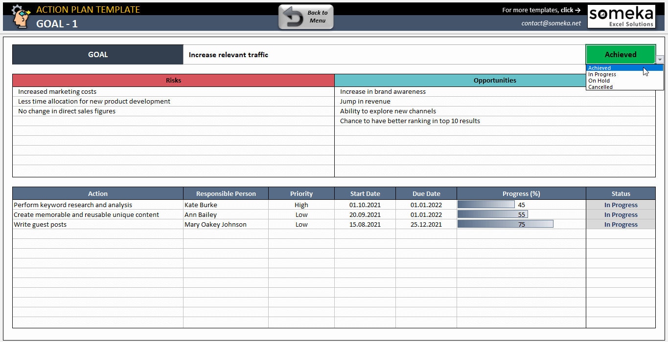Click the Back to Menu button
Viewport: 668px width, 342px height.
click(305, 16)
